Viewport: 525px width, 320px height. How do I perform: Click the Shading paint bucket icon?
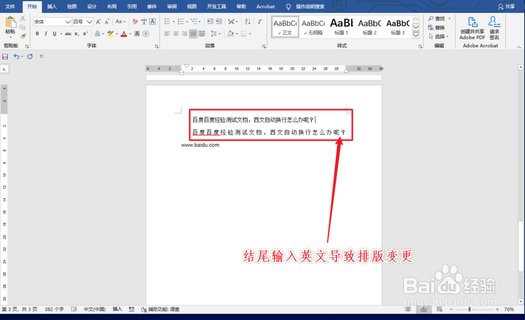tap(230, 34)
